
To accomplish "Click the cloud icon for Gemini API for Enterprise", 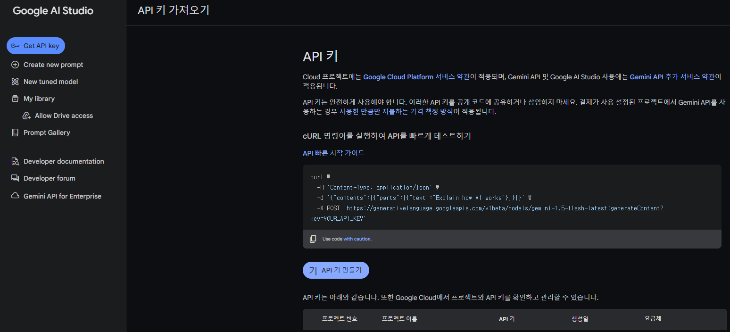I will pos(15,196).
